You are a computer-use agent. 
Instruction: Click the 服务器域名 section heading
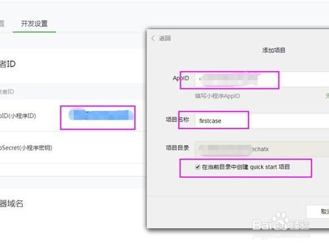pos(11,204)
